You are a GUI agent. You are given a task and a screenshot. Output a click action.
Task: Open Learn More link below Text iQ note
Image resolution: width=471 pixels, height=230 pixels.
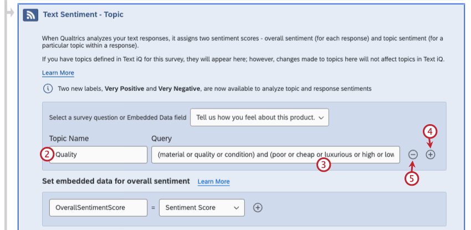tap(58, 73)
